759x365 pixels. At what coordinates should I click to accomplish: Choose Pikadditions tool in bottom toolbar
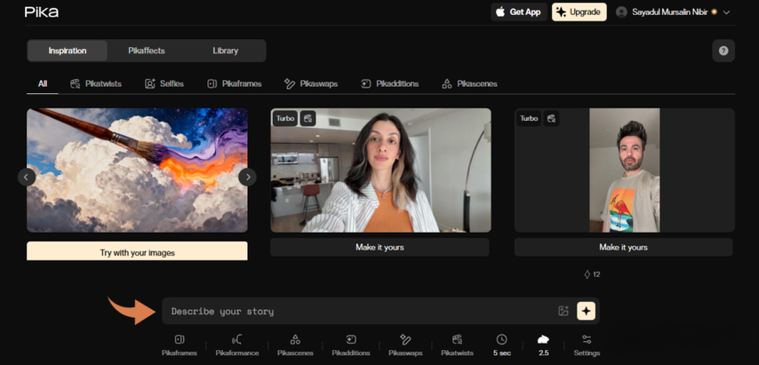(351, 345)
